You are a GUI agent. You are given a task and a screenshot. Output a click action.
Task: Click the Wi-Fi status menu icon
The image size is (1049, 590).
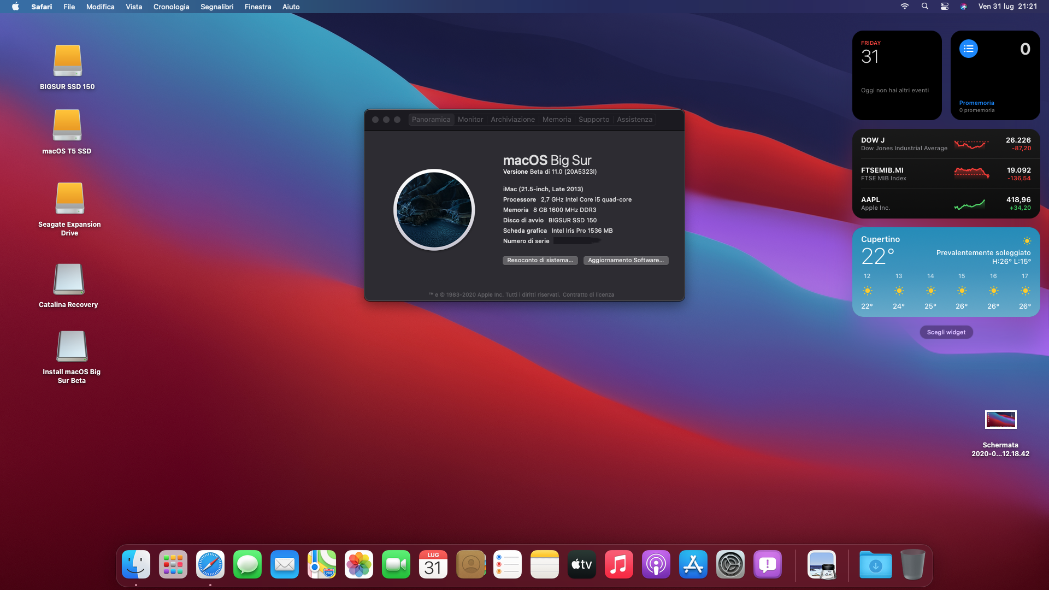coord(905,7)
